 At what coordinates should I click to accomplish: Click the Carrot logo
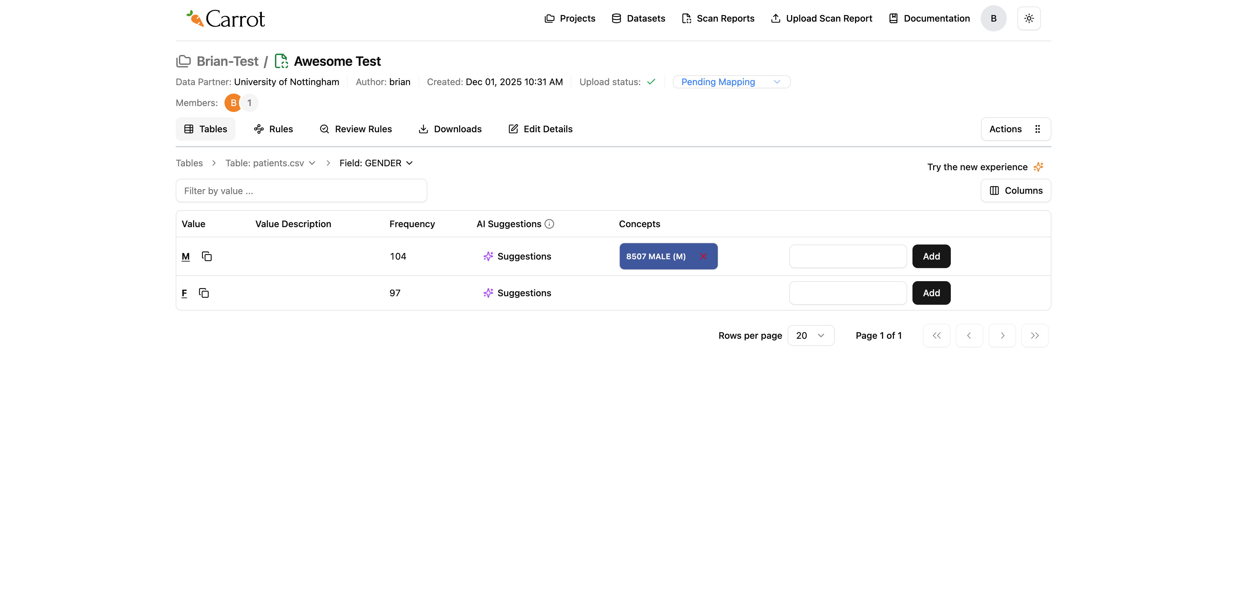pyautogui.click(x=225, y=18)
